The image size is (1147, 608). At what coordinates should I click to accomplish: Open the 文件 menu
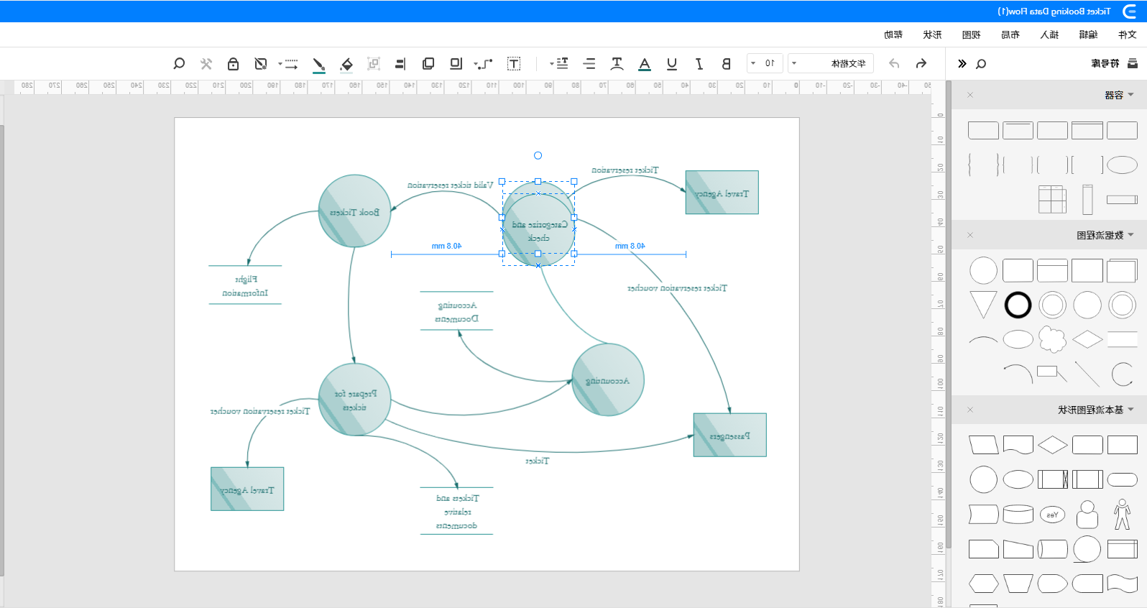click(x=1128, y=34)
